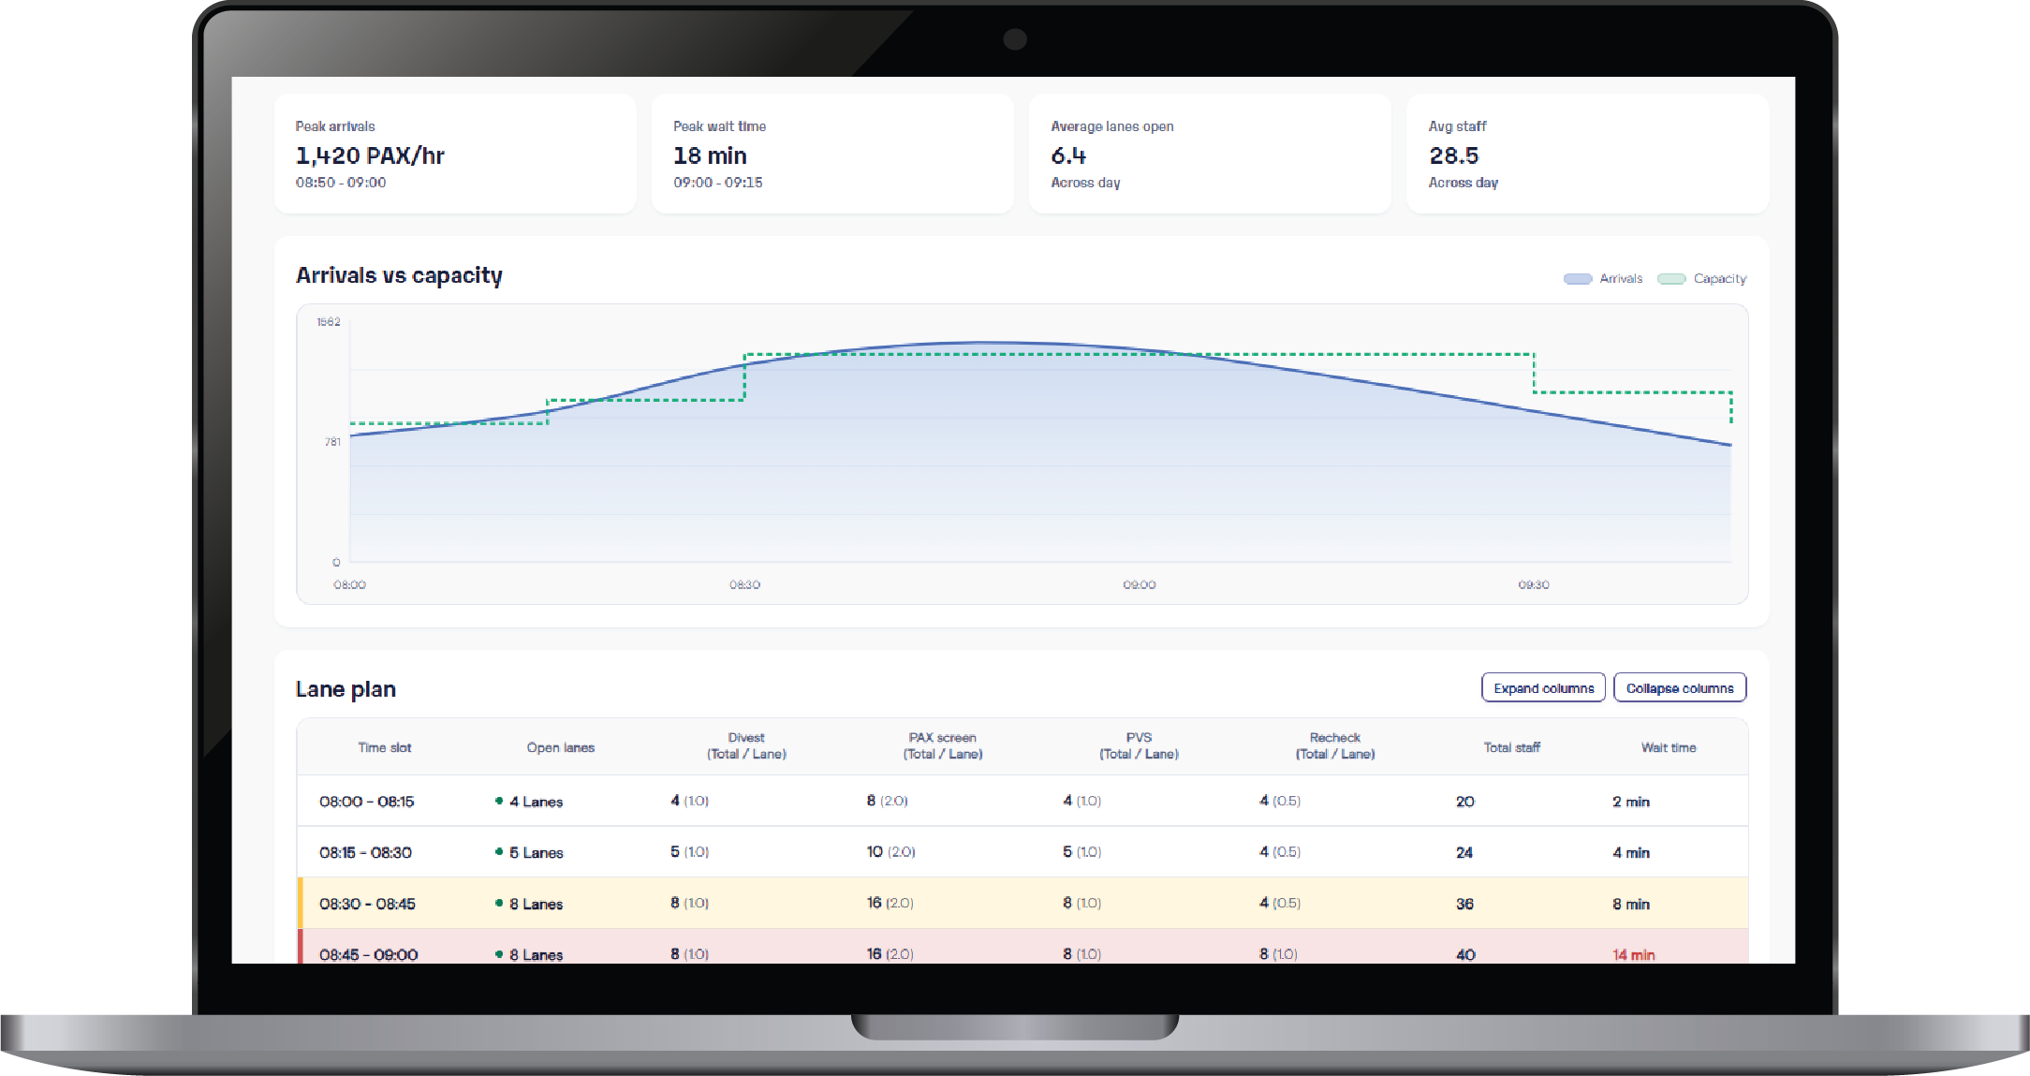The image size is (2030, 1076).
Task: Click the green dot beside 4 Lanes
Action: [499, 801]
